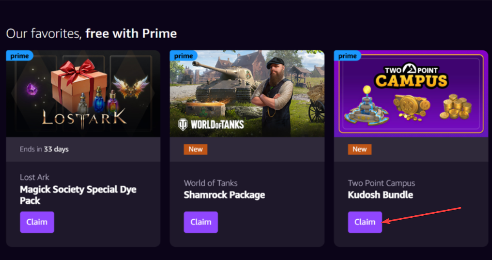Screen dimensions: 492x260
Task: Click the Ends in 33 days notice
Action: (44, 149)
